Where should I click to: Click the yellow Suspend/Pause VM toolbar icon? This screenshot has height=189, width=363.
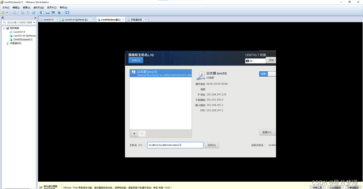(3, 12)
